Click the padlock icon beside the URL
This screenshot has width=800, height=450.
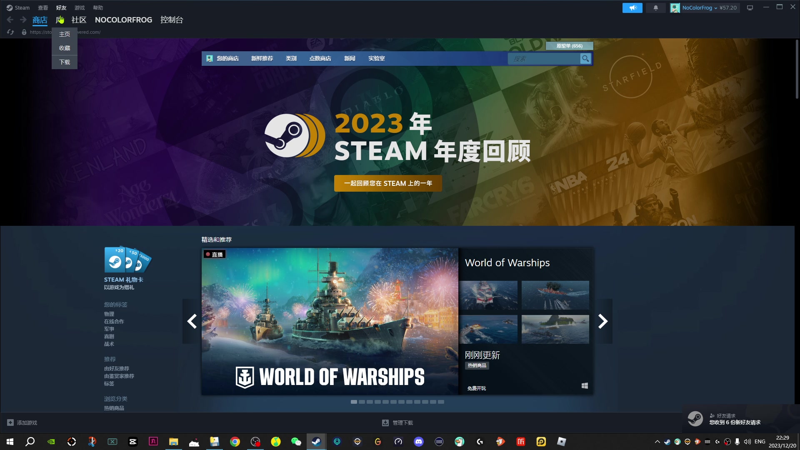(24, 32)
